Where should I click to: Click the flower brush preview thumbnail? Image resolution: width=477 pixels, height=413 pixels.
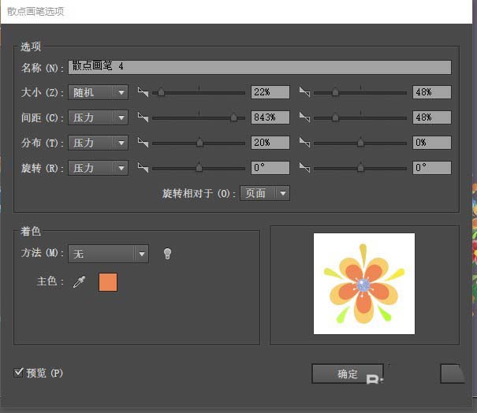coord(364,284)
